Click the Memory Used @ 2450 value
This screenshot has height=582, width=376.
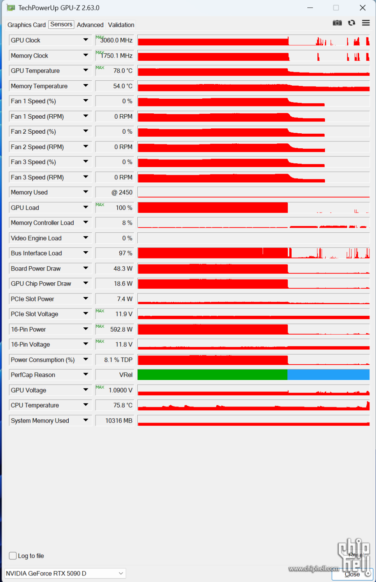click(x=114, y=192)
